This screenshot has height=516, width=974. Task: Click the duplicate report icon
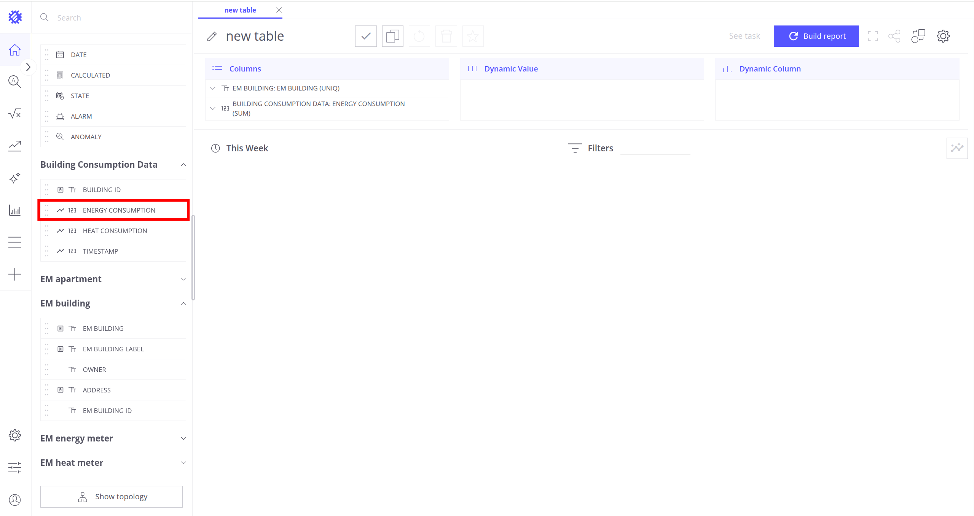point(392,36)
